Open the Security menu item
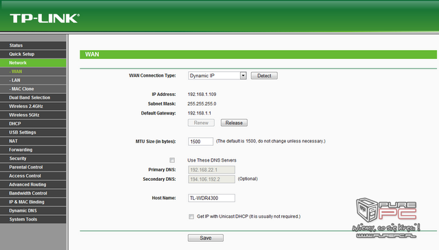Image resolution: width=439 pixels, height=250 pixels. pyautogui.click(x=33, y=158)
